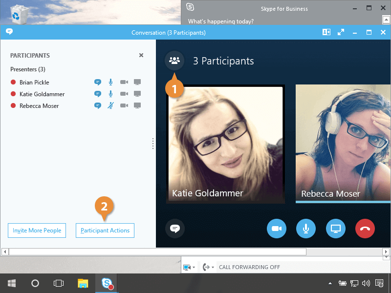The height and width of the screenshot is (293, 391).
Task: Click the Participant Actions button
Action: coord(105,230)
